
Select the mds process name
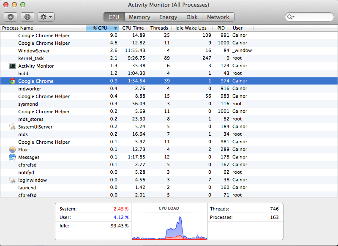23,134
